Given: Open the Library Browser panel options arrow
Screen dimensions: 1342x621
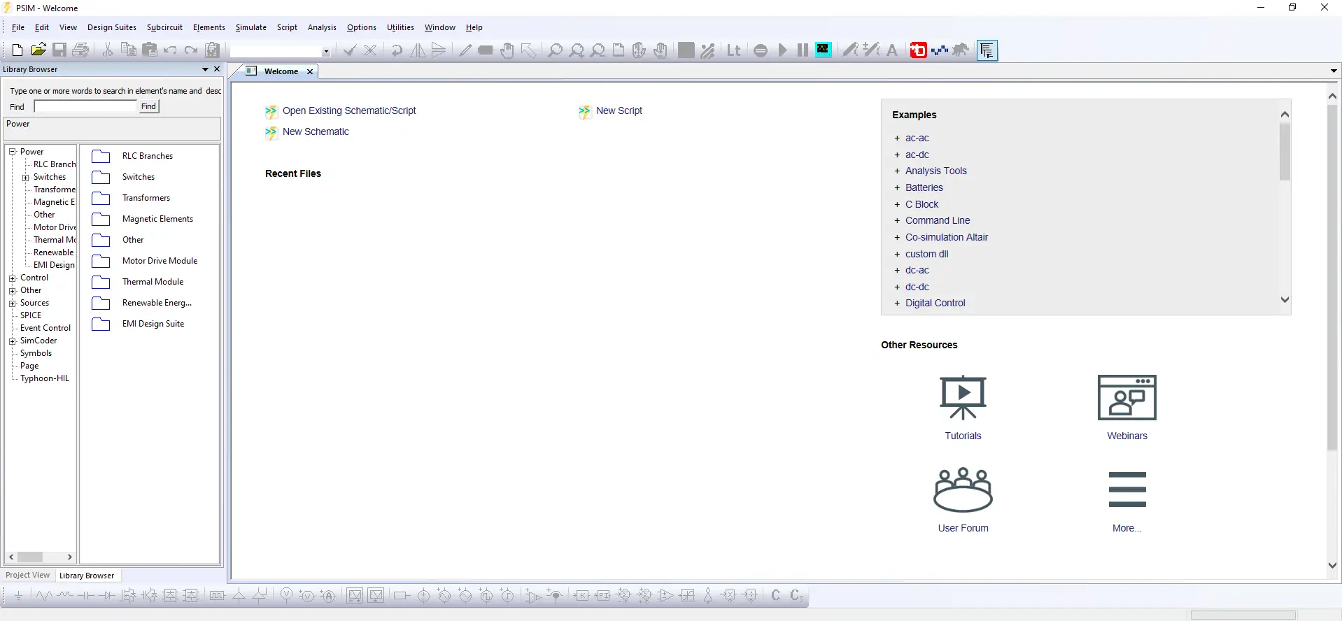Looking at the screenshot, I should pos(205,69).
